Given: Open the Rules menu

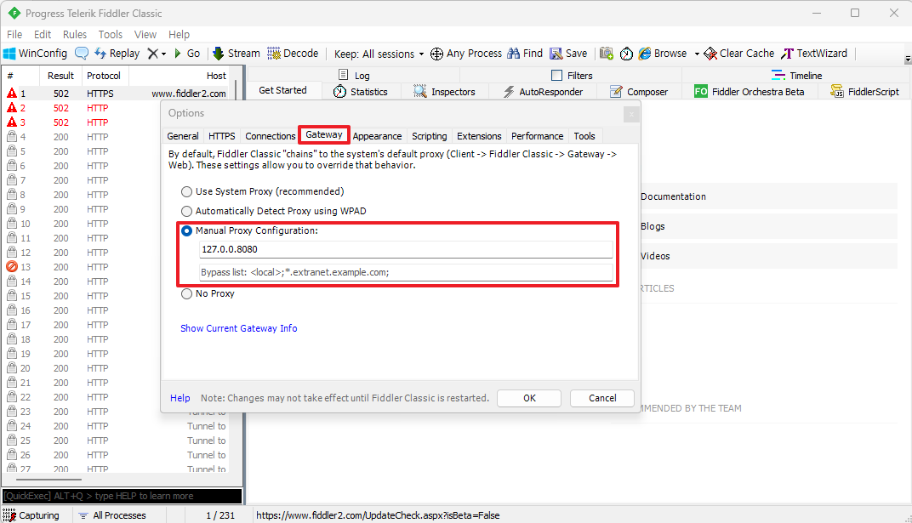Looking at the screenshot, I should click(x=75, y=34).
